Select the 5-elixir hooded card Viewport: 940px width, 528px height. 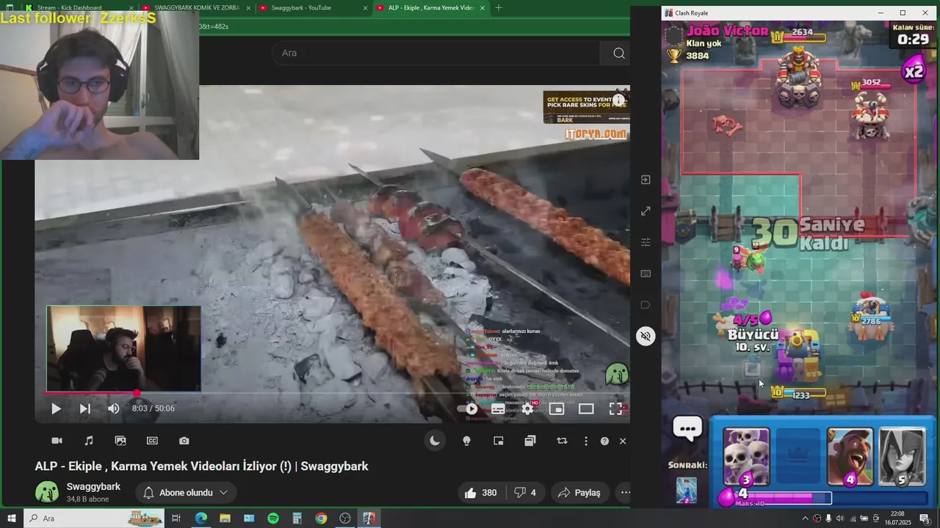[x=903, y=458]
